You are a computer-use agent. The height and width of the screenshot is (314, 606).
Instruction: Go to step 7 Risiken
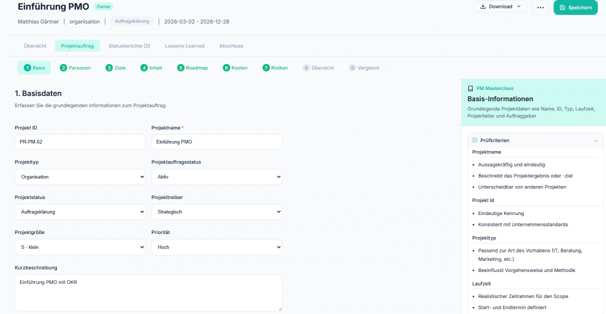tap(275, 68)
